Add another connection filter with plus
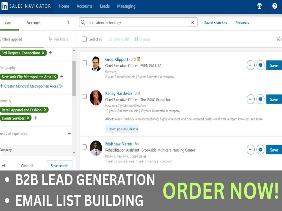The height and width of the screenshot is (211, 282). pyautogui.click(x=51, y=53)
